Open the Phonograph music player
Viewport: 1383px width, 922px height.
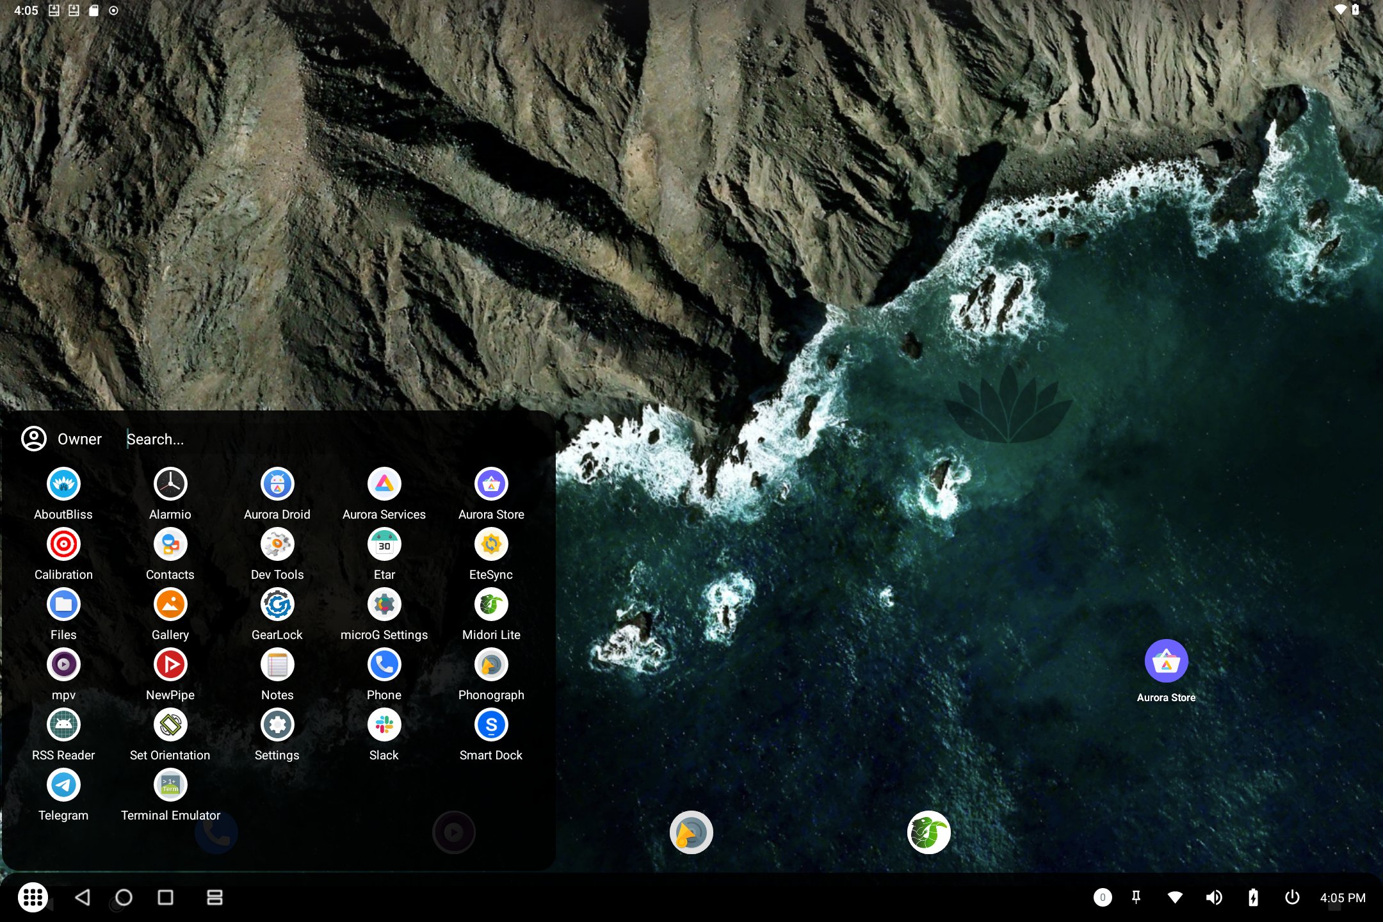point(490,664)
